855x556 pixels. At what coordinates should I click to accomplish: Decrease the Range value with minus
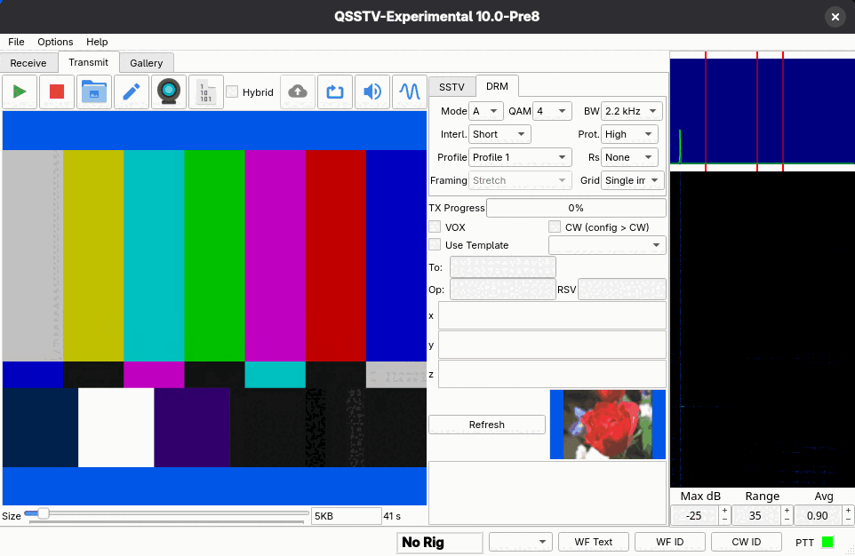[787, 520]
